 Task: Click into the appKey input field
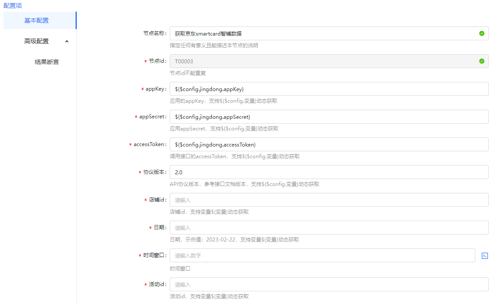click(329, 89)
